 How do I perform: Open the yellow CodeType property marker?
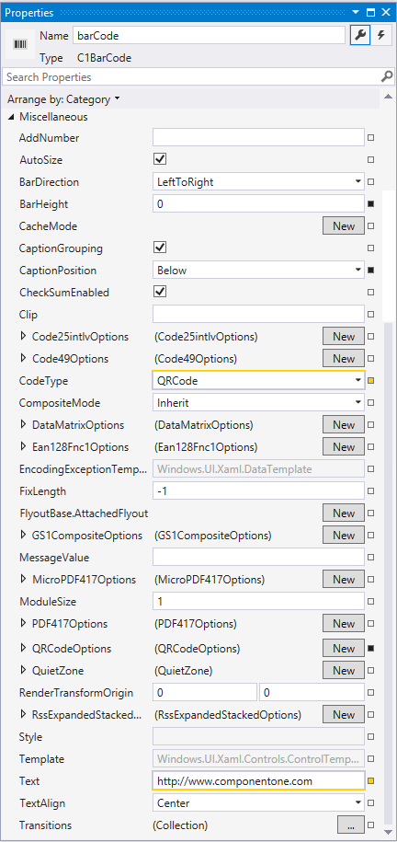point(370,381)
